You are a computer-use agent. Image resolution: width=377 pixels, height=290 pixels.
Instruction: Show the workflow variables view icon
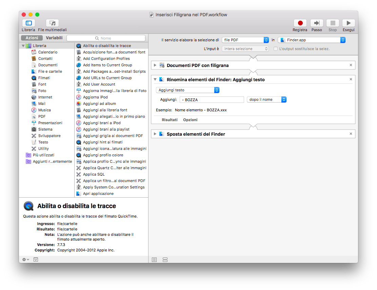pos(165,260)
